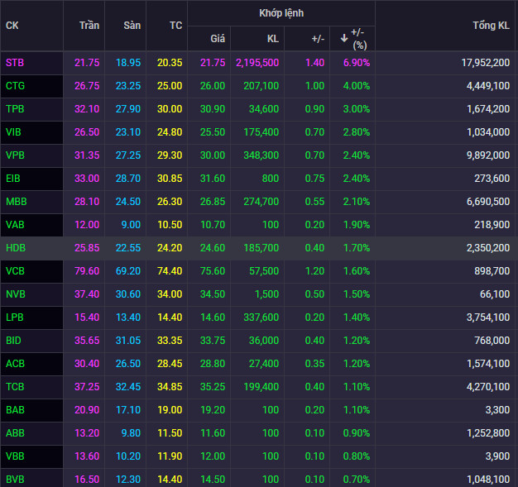The width and height of the screenshot is (518, 487).
Task: Click MBB matched price 26.85
Action: (x=213, y=202)
